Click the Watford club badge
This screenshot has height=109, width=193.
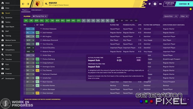click(x=38, y=4)
